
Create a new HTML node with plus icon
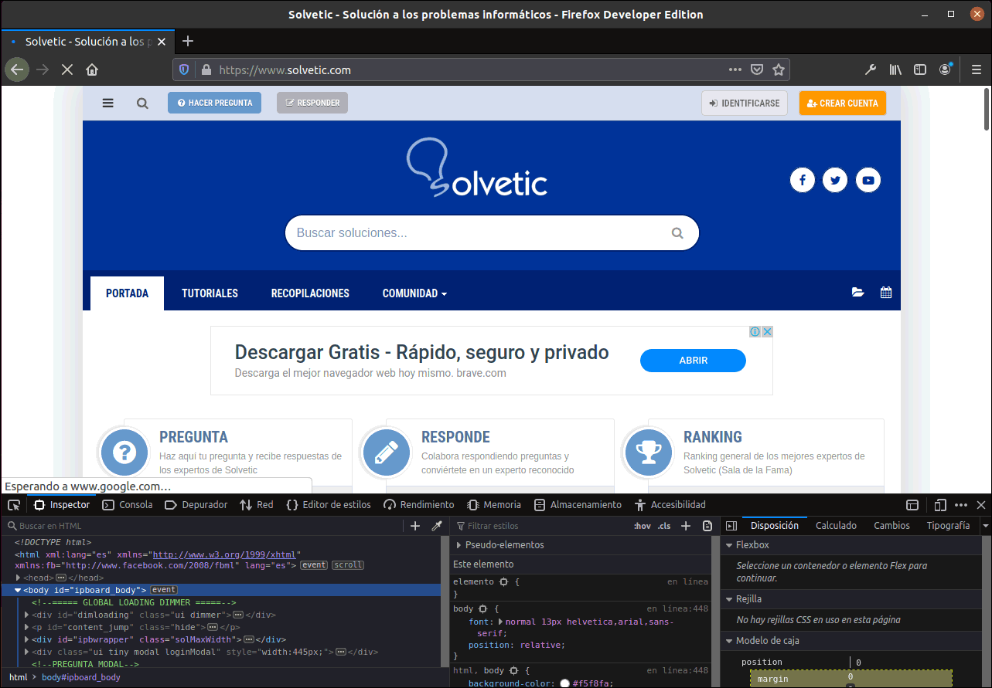(415, 526)
